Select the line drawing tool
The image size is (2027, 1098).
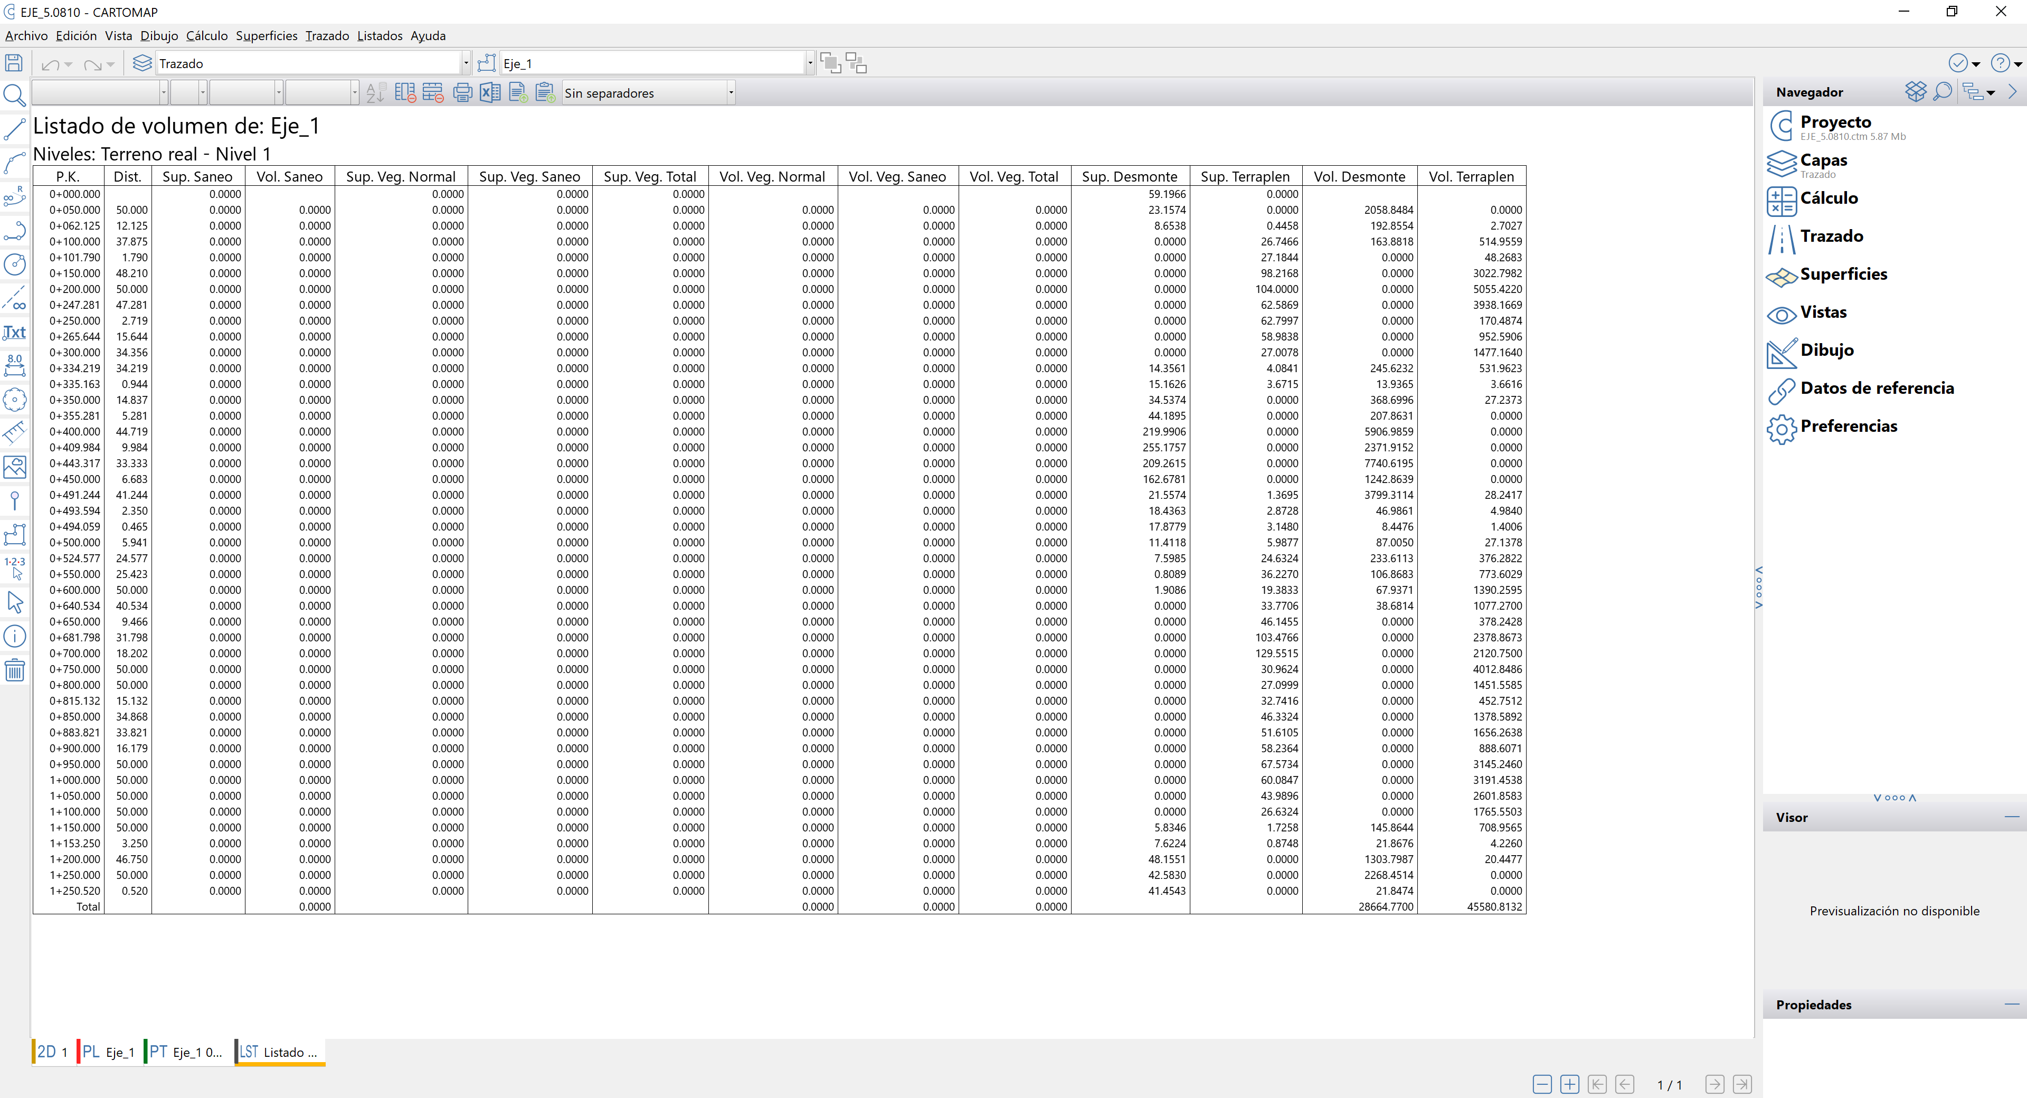14,129
